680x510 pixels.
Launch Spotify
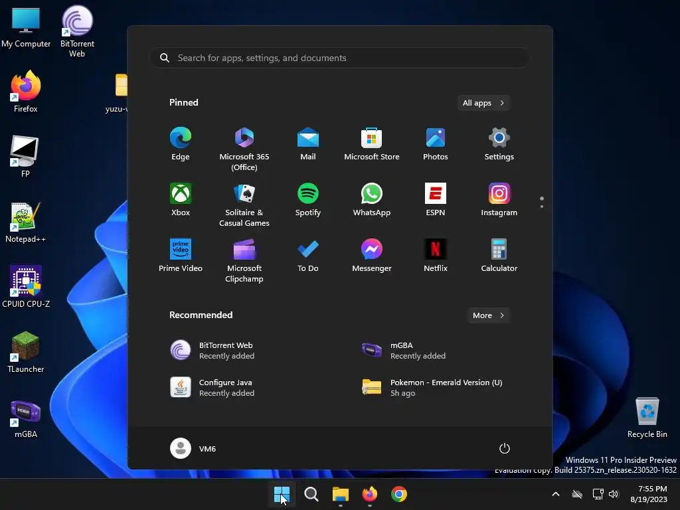(x=308, y=200)
